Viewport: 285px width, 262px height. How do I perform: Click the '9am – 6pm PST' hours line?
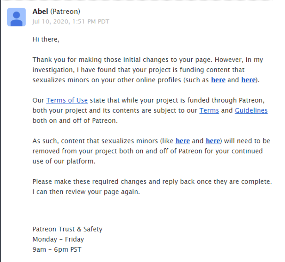[x=57, y=250]
